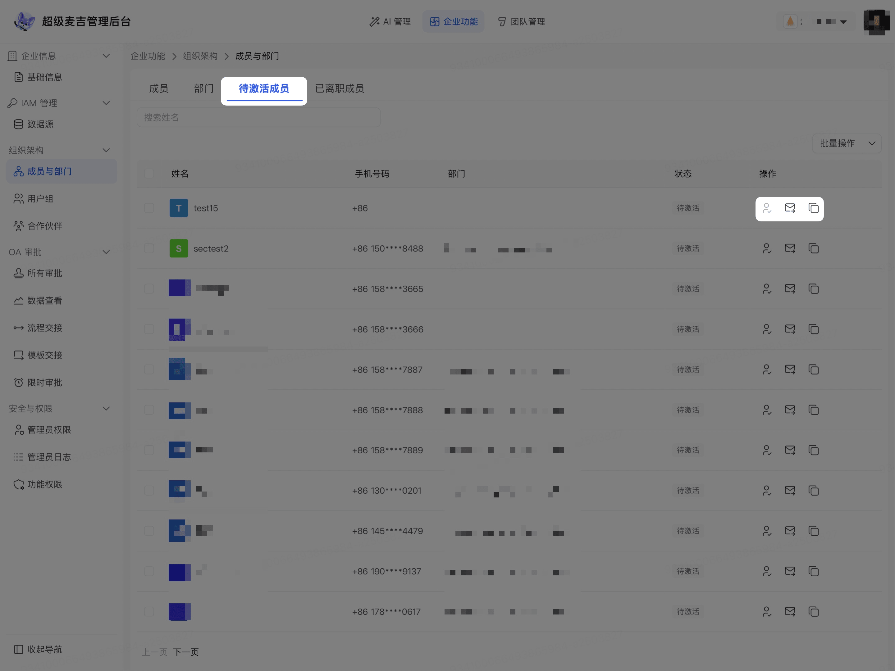
Task: Check the test15 row checkbox
Action: (x=149, y=208)
